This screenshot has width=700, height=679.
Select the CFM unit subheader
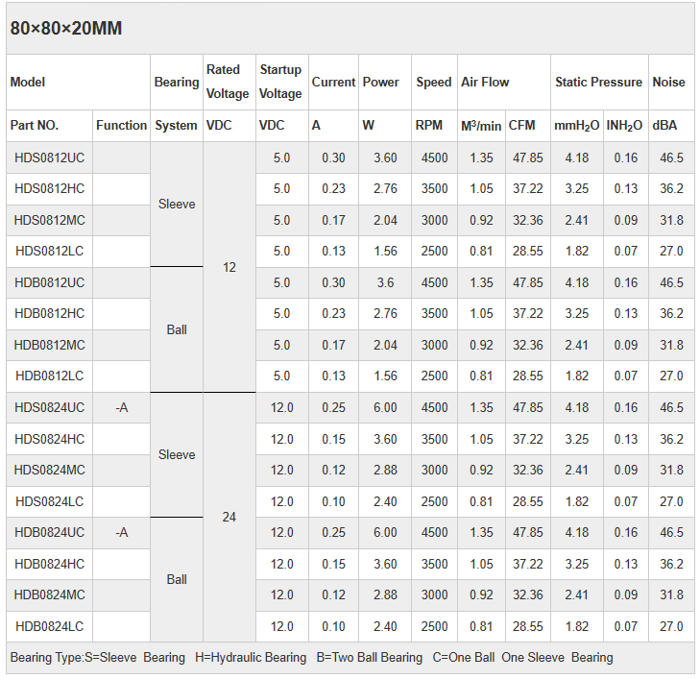522,125
